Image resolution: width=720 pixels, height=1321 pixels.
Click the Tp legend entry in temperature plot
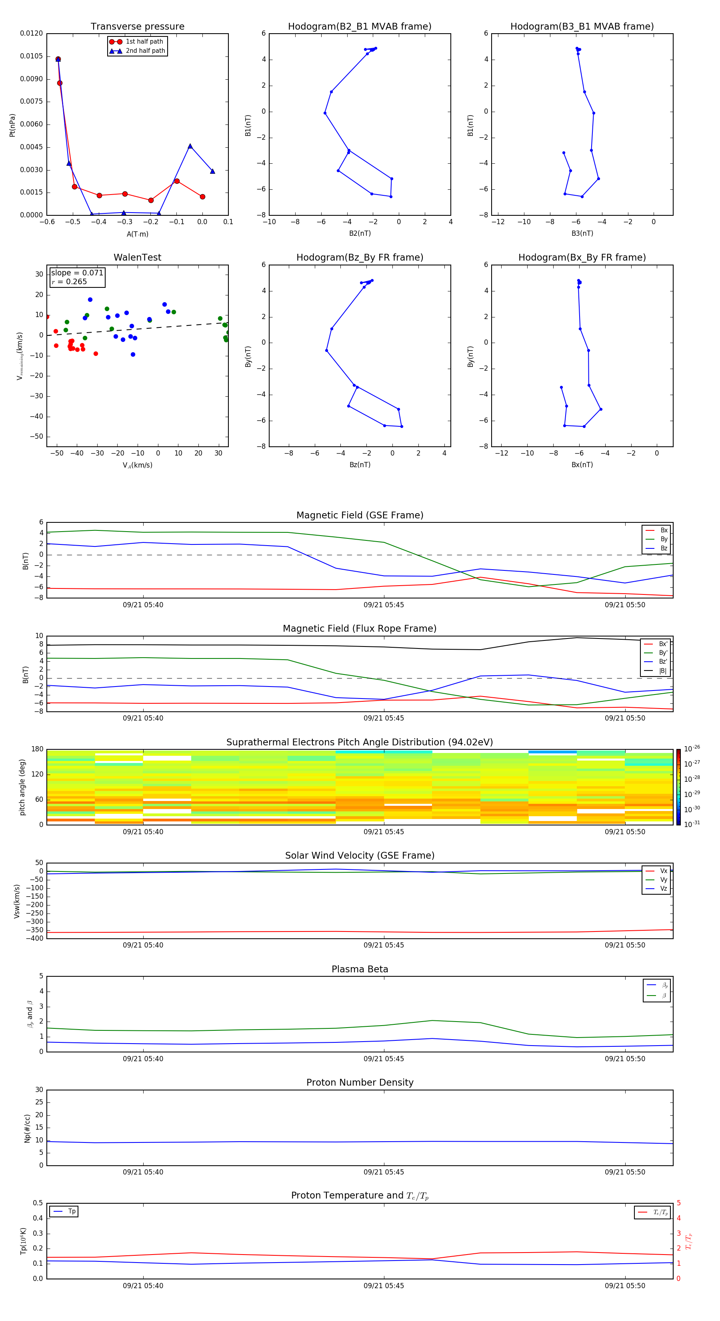click(64, 1211)
